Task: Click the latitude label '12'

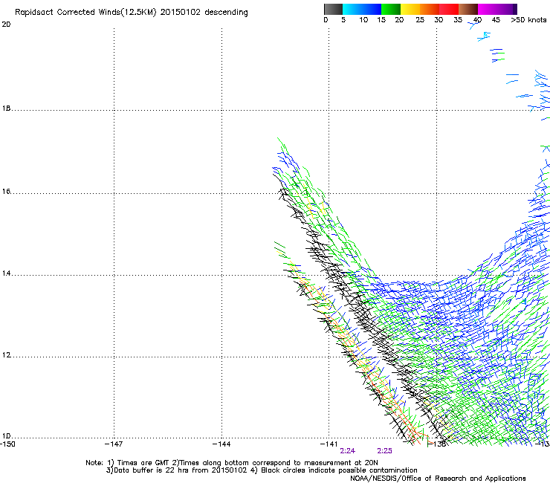Action: point(6,355)
